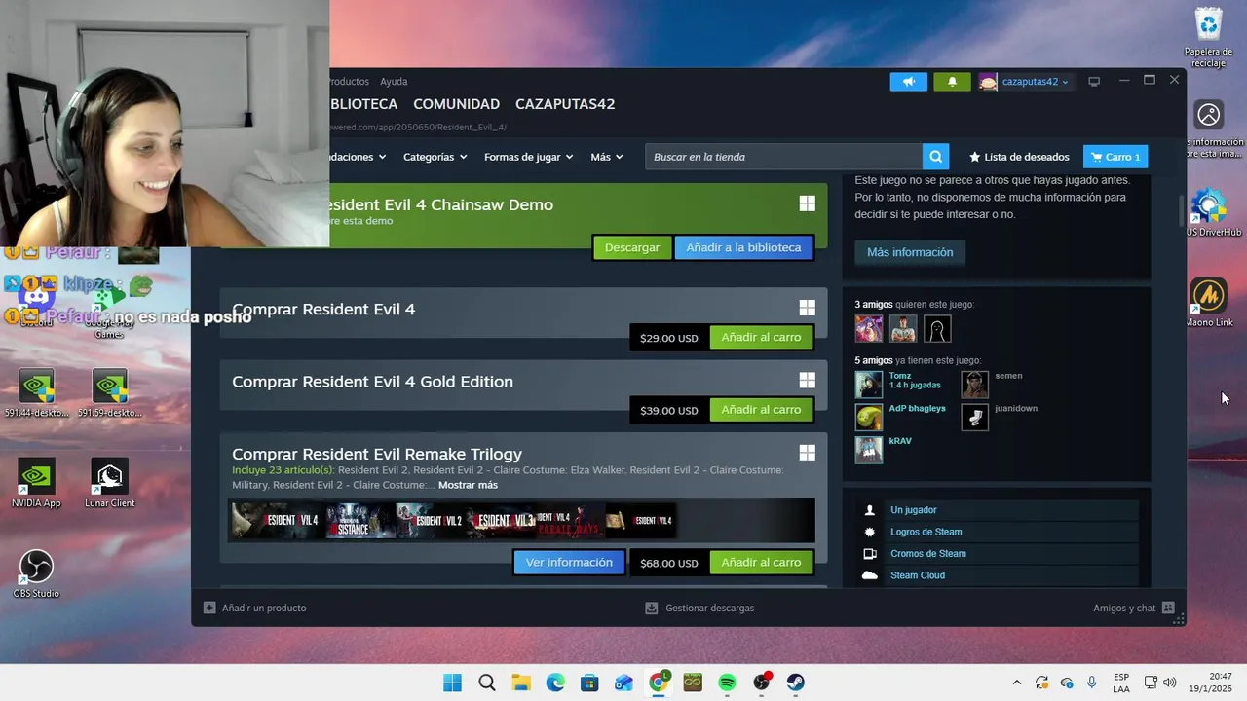1247x701 pixels.
Task: Expand the Más store menu
Action: coord(606,157)
